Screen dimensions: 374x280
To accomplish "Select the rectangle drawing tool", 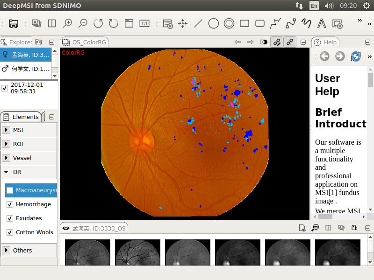I will [245, 23].
